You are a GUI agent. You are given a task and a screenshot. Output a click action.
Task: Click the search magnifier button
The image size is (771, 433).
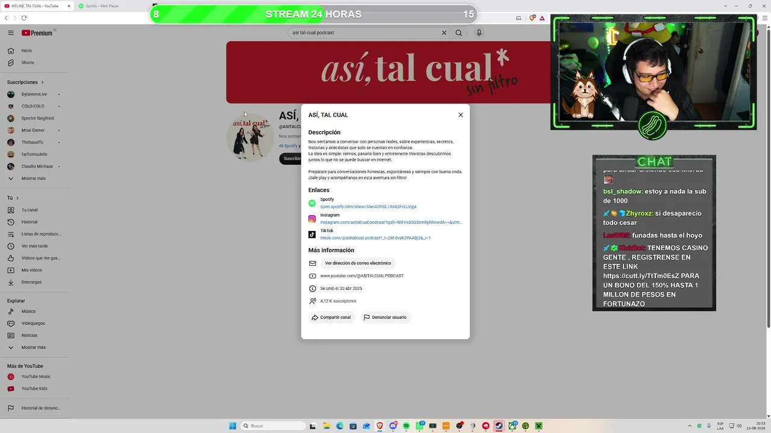(x=459, y=33)
